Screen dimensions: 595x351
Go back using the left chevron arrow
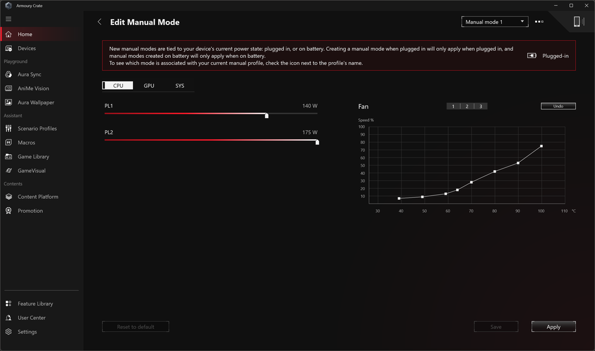click(x=100, y=22)
